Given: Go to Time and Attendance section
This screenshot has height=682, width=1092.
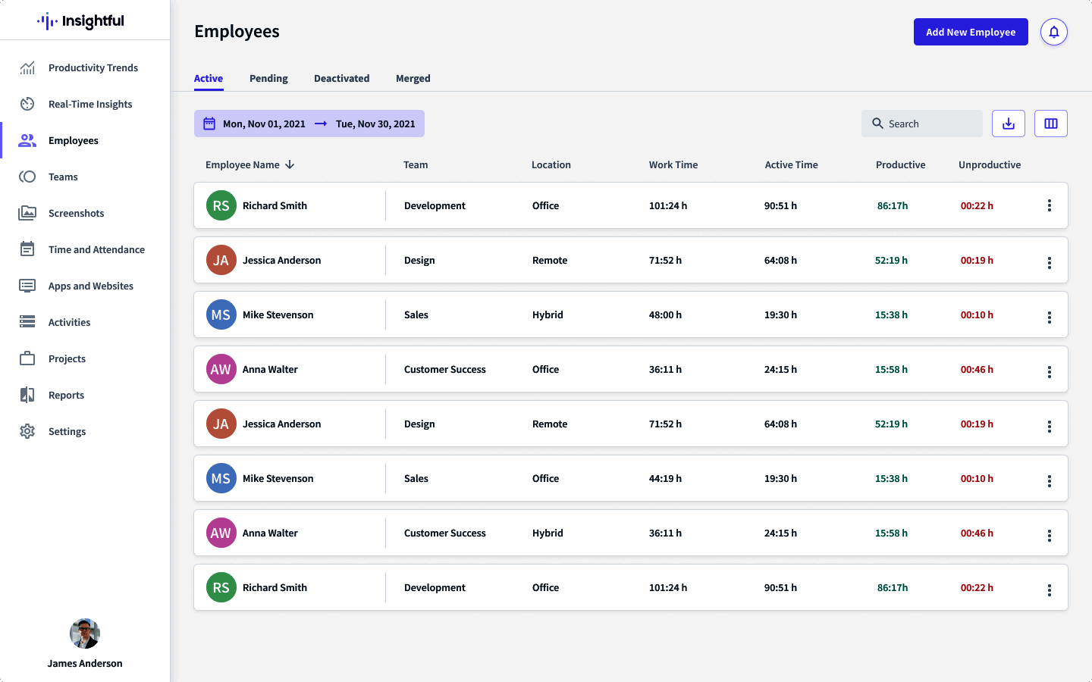Looking at the screenshot, I should [96, 250].
